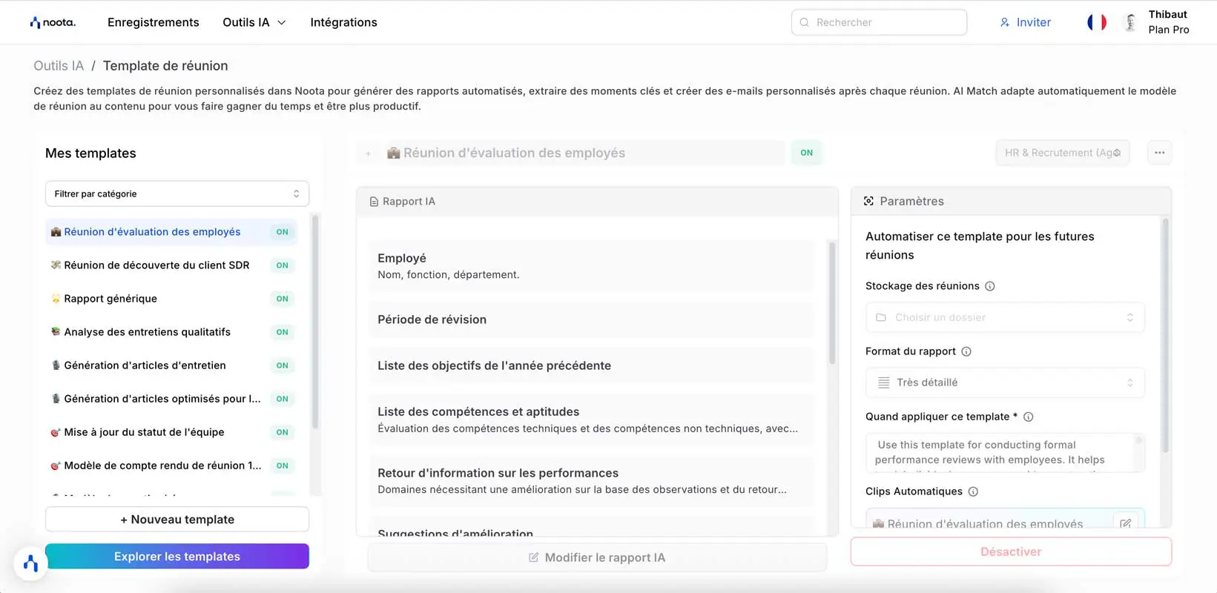Click info icon beside Clips Automatiques
Image resolution: width=1217 pixels, height=593 pixels.
coord(973,491)
